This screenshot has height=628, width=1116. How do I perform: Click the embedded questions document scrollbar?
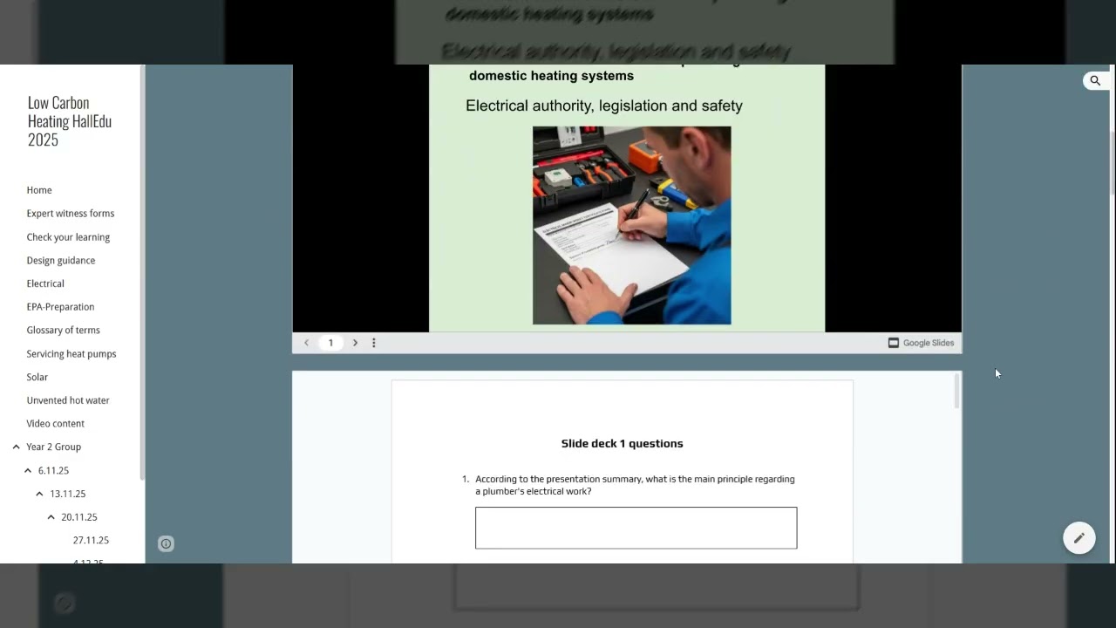click(956, 391)
